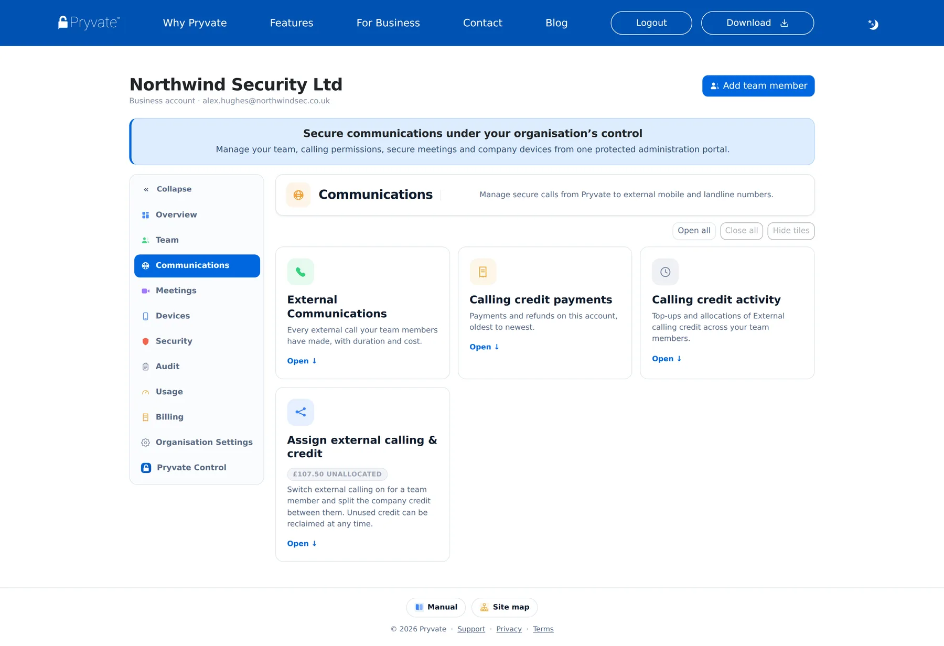The width and height of the screenshot is (944, 646).
Task: Click the Usage gauge icon in sidebar
Action: coord(146,392)
